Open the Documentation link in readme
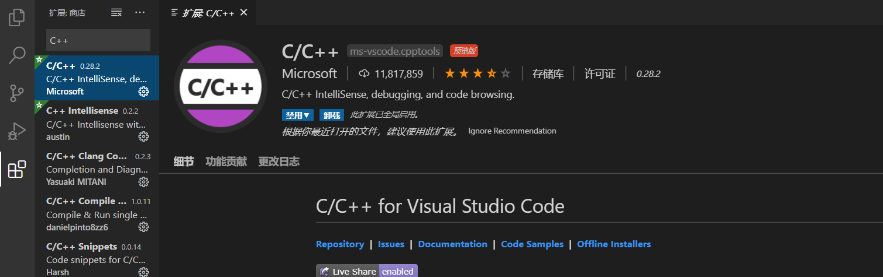Screen dimensions: 883x277 tap(453, 244)
